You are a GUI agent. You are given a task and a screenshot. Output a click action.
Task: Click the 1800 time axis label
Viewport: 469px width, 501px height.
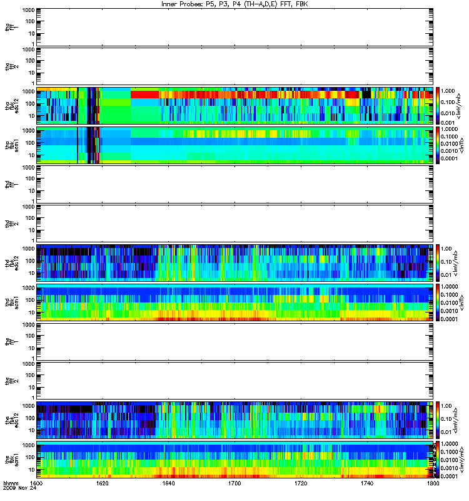pyautogui.click(x=433, y=483)
